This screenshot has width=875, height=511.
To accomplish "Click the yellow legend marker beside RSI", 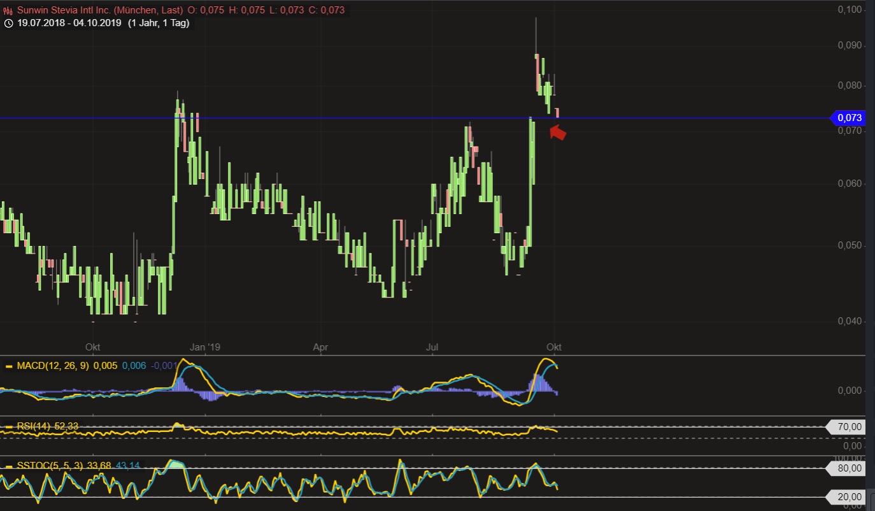I will pyautogui.click(x=9, y=427).
